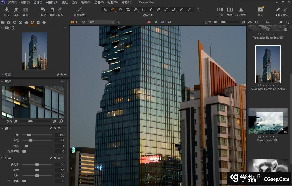Toggle the Exposure Warning (曝光警告)
292x186 pixels.
pos(241,10)
